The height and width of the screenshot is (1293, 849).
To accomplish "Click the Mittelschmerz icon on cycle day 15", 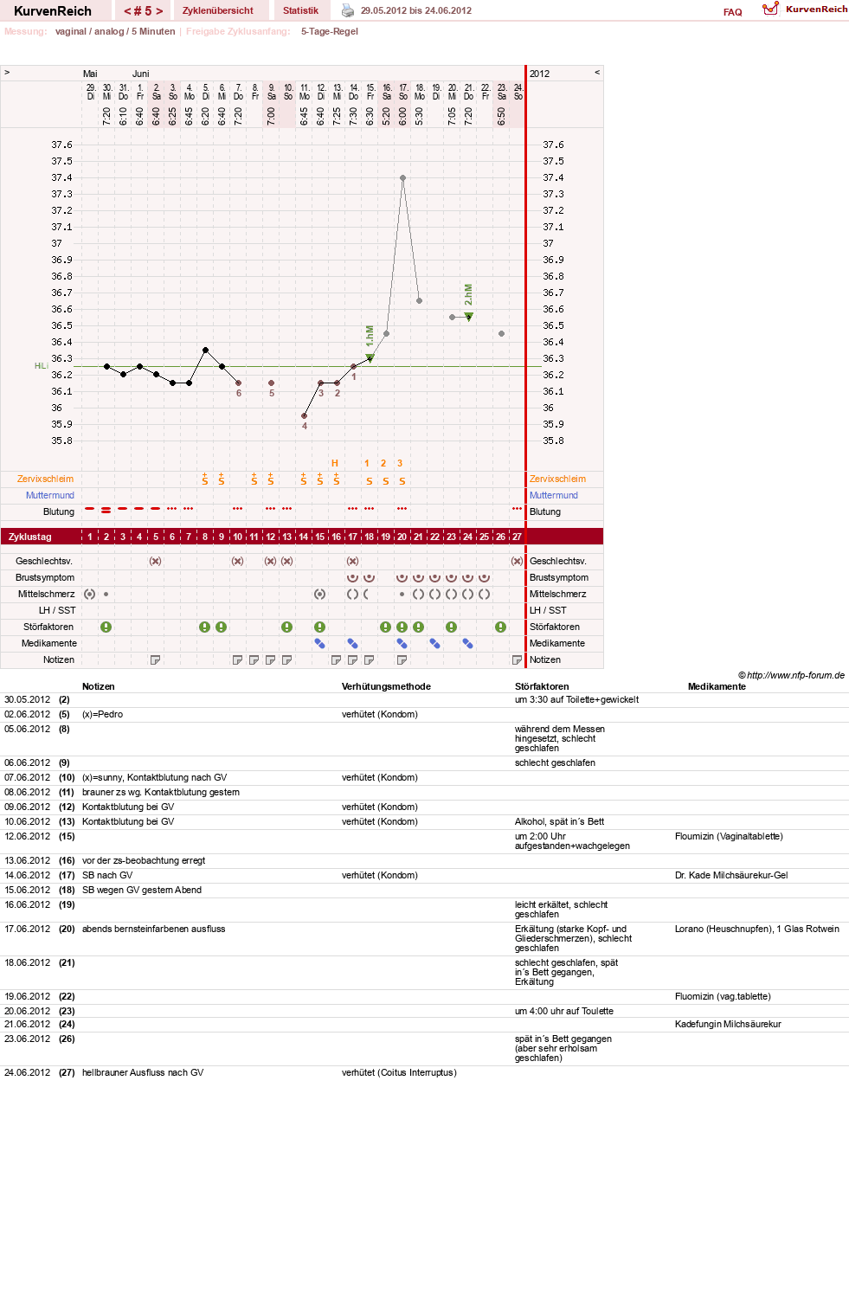I will [320, 594].
